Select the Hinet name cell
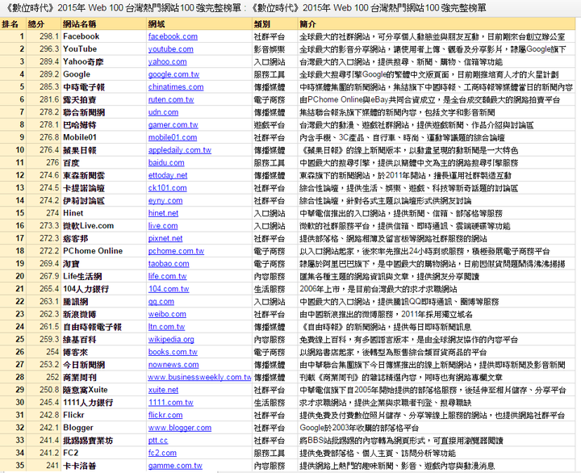Image resolution: width=581 pixels, height=473 pixels. pos(103,213)
